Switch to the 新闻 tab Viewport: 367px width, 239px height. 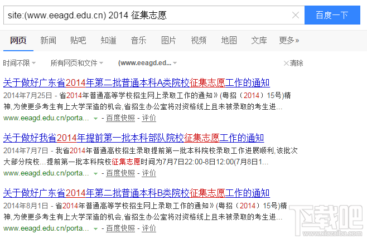point(48,40)
